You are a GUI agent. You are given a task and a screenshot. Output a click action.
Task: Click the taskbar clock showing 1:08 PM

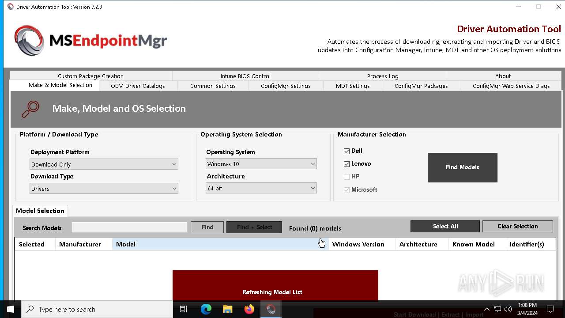527,309
